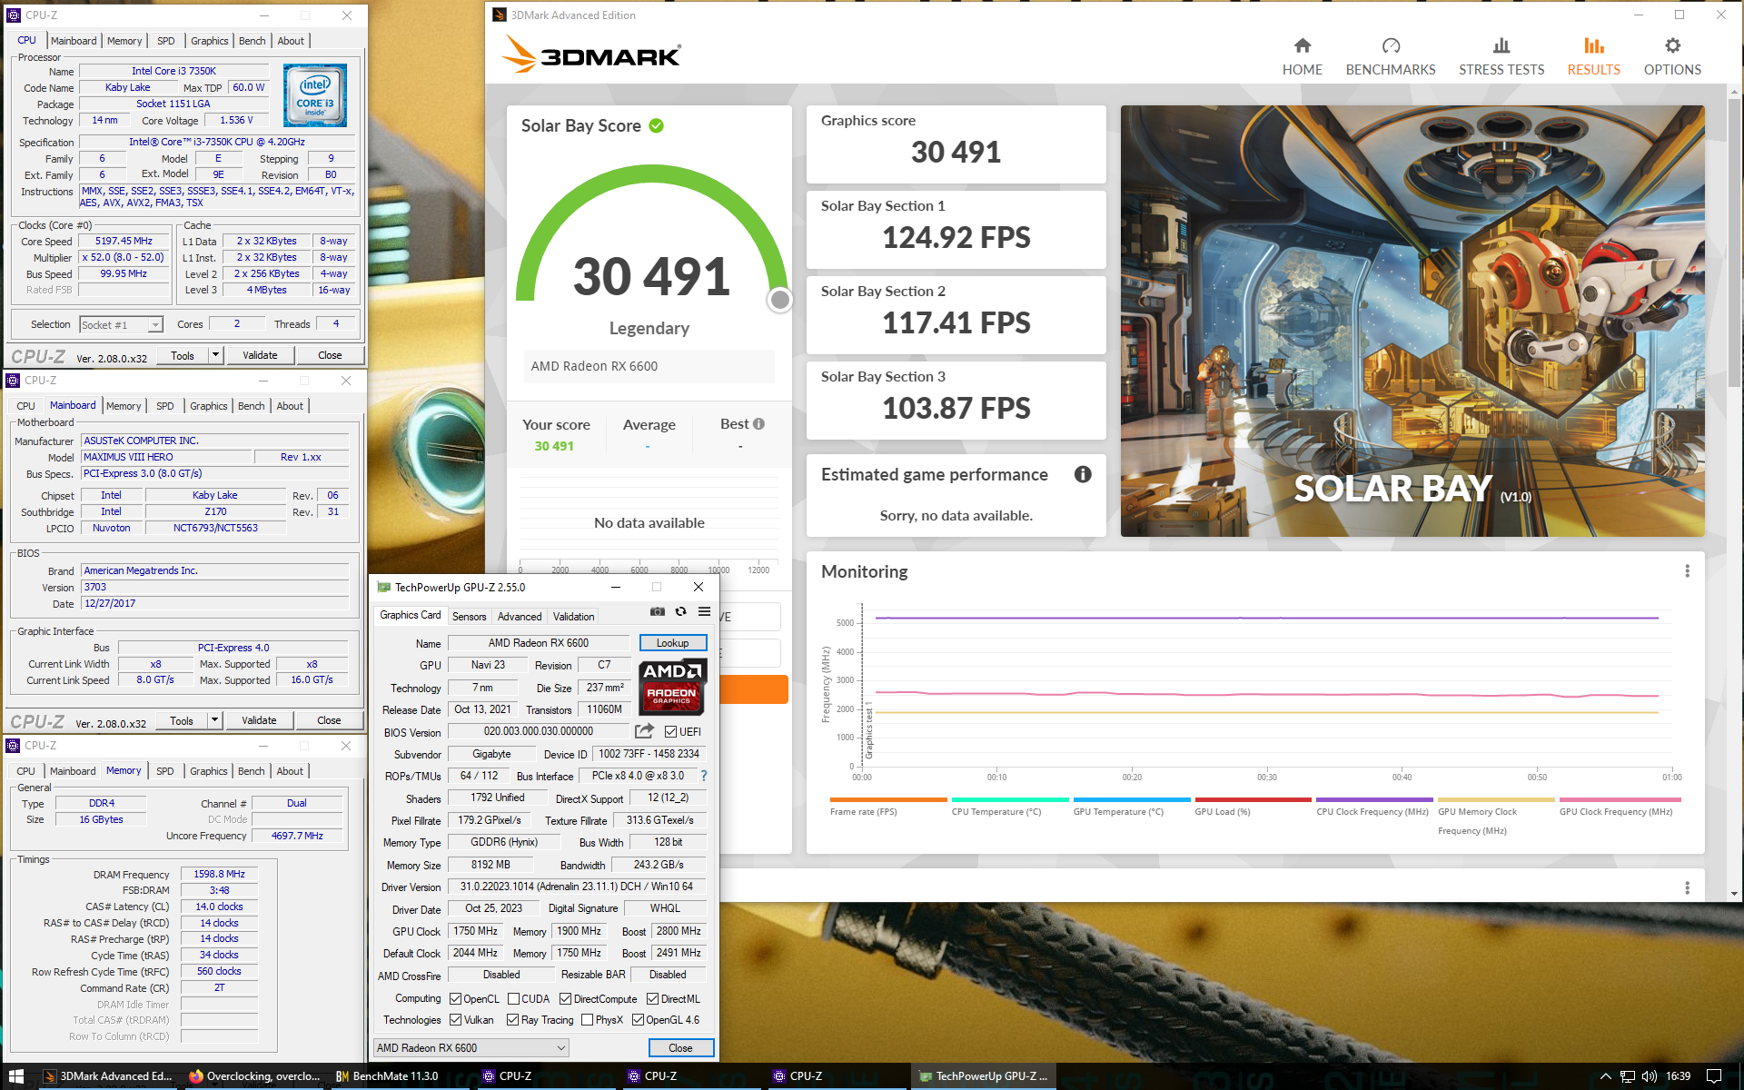Click the Close button in the CPU-Z Mainboard window
1744x1090 pixels.
(x=330, y=720)
